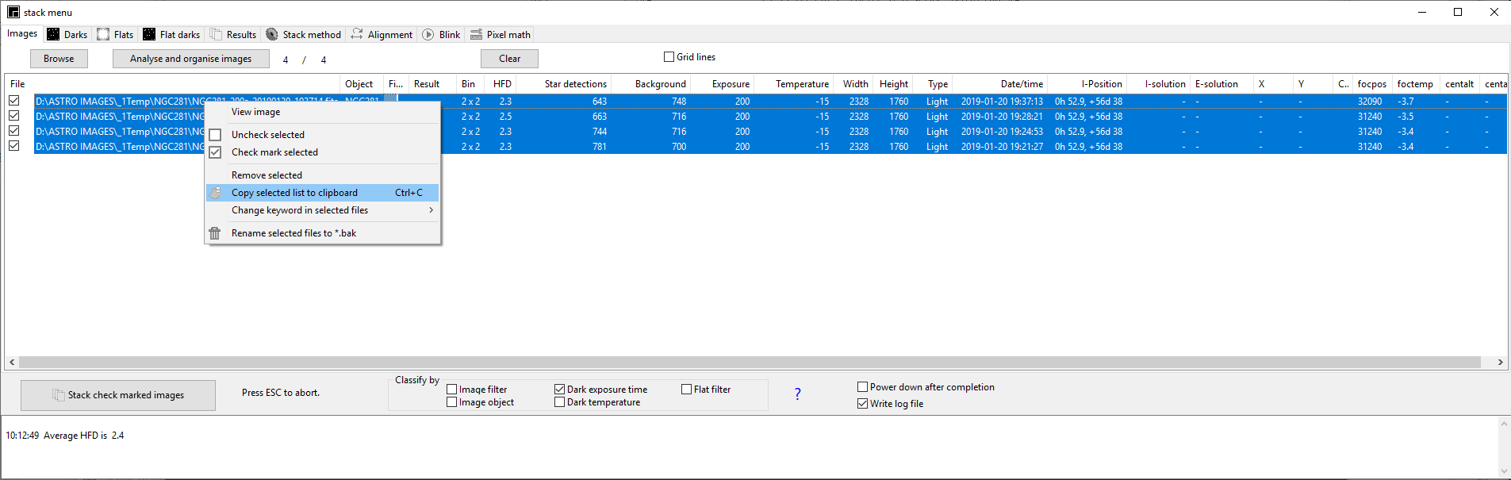Image resolution: width=1511 pixels, height=480 pixels.
Task: Click the background value 748
Action: click(x=679, y=102)
